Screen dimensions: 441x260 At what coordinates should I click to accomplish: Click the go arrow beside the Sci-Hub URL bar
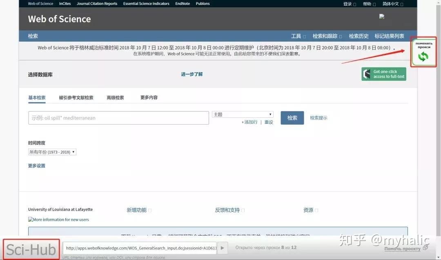[x=222, y=248]
